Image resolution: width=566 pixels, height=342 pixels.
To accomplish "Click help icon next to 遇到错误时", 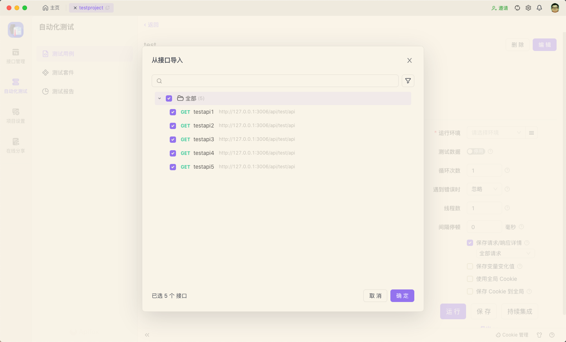I will coord(507,189).
